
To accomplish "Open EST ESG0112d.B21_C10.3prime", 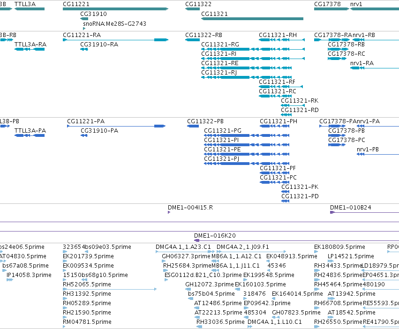I will click(x=203, y=275).
